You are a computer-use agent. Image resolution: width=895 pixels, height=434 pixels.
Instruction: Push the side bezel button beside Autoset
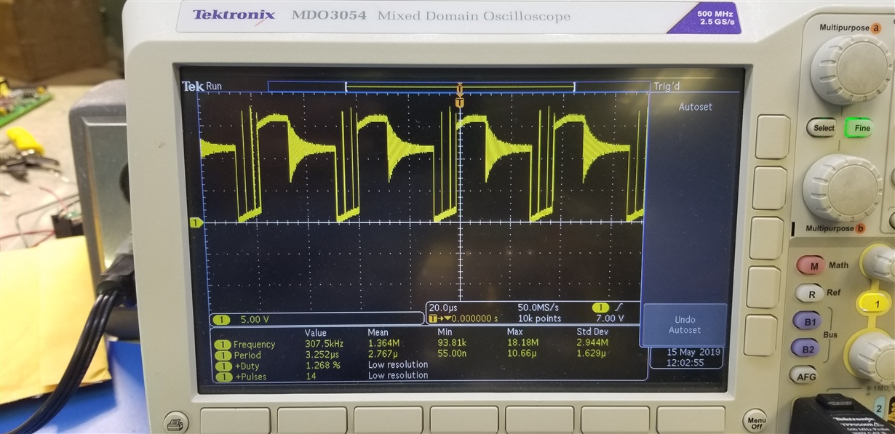pos(773,137)
